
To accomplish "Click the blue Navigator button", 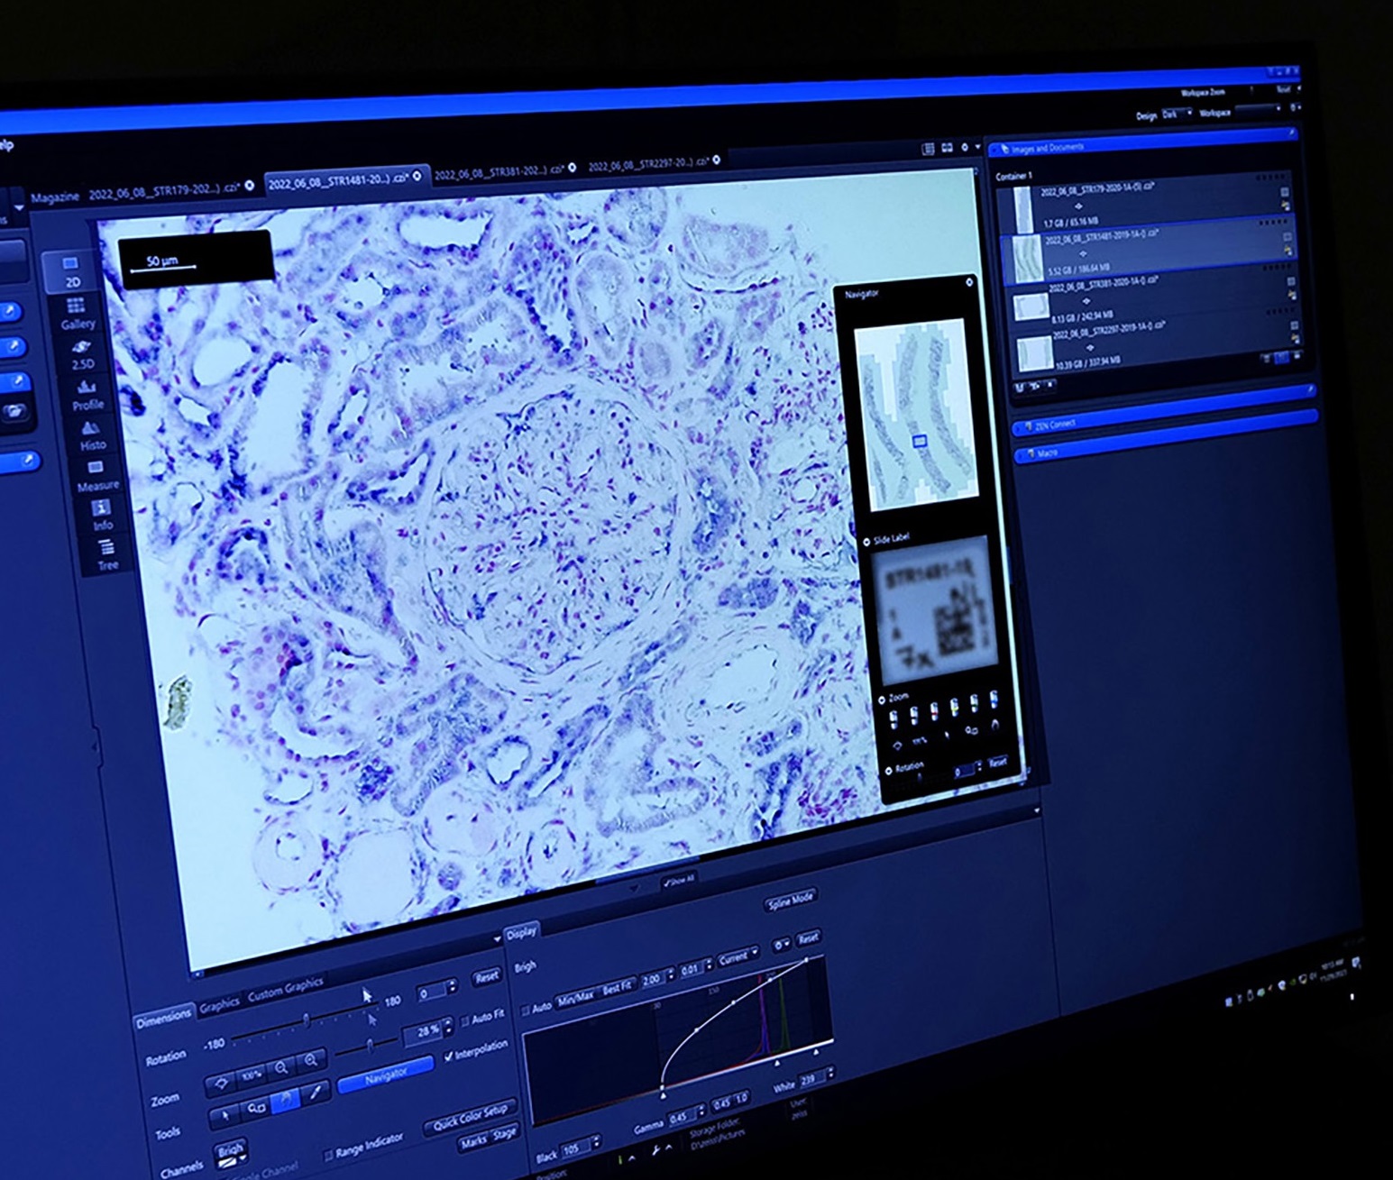I will (386, 1076).
